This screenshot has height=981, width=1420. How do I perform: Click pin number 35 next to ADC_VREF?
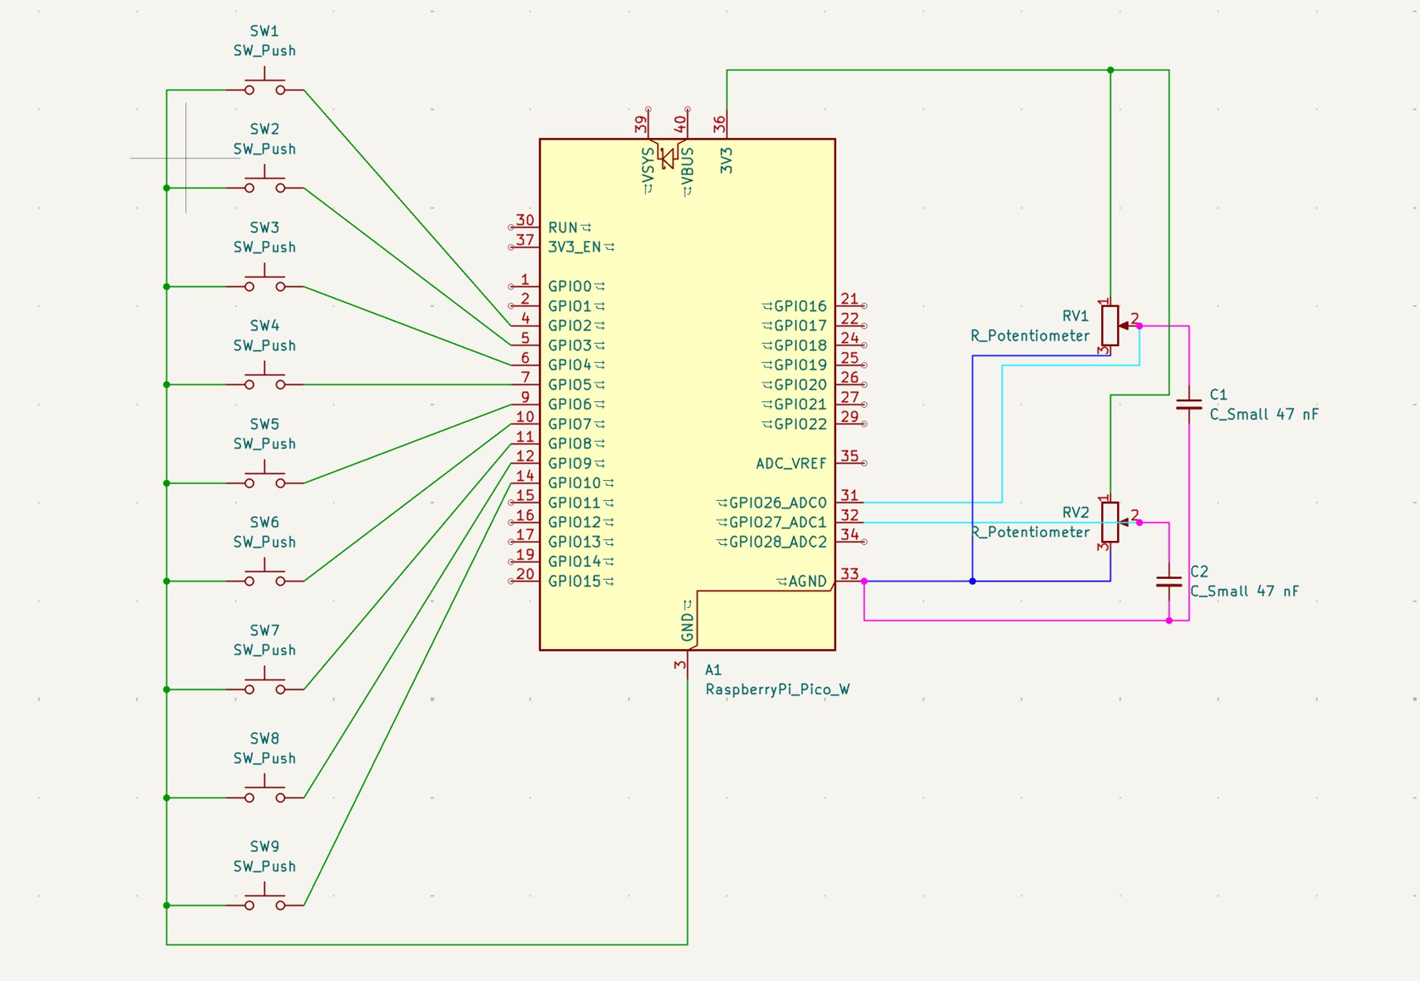(x=849, y=456)
